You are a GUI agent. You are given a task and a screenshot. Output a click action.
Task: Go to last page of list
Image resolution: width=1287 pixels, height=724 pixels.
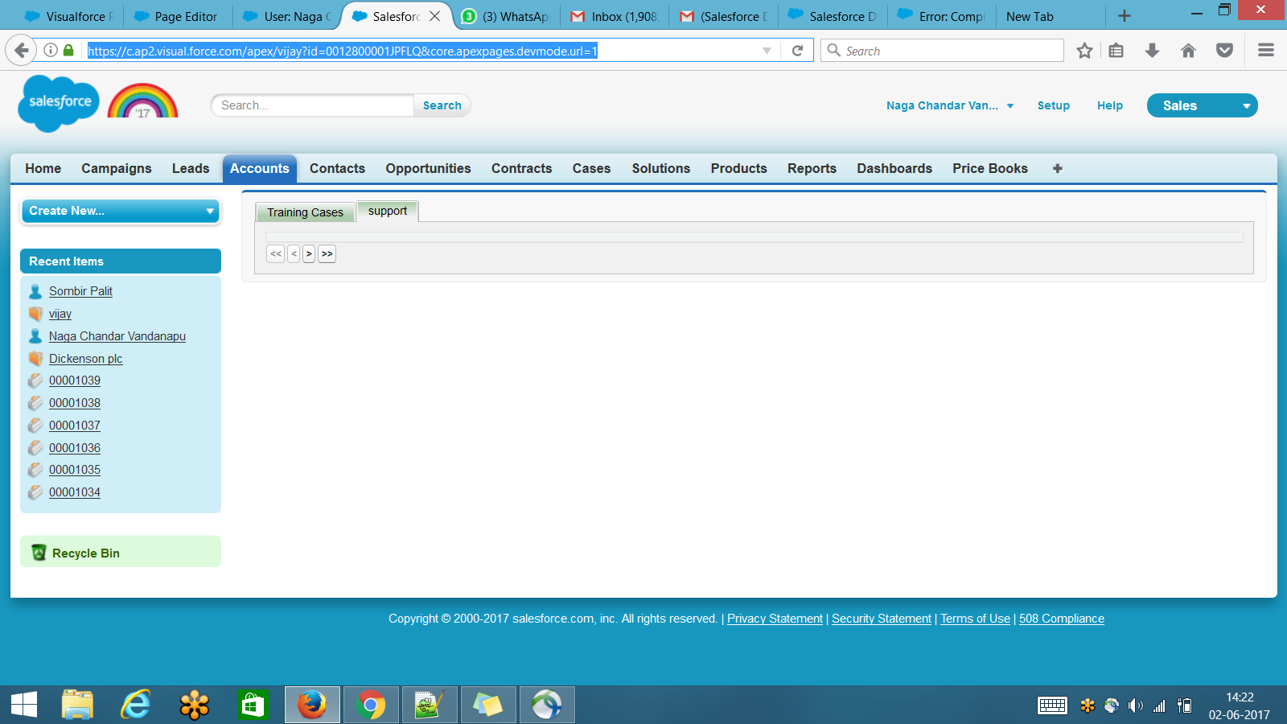pos(327,253)
